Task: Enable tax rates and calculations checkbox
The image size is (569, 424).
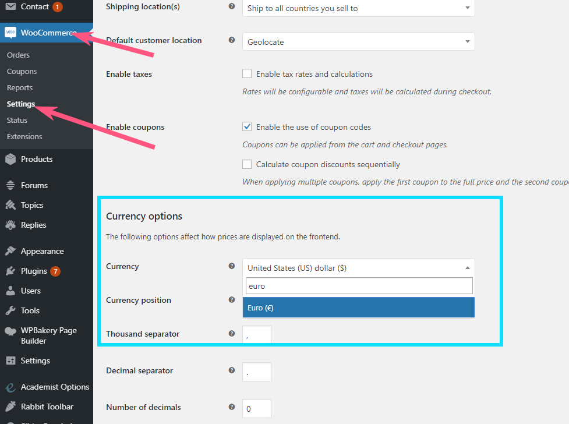Action: click(x=247, y=74)
